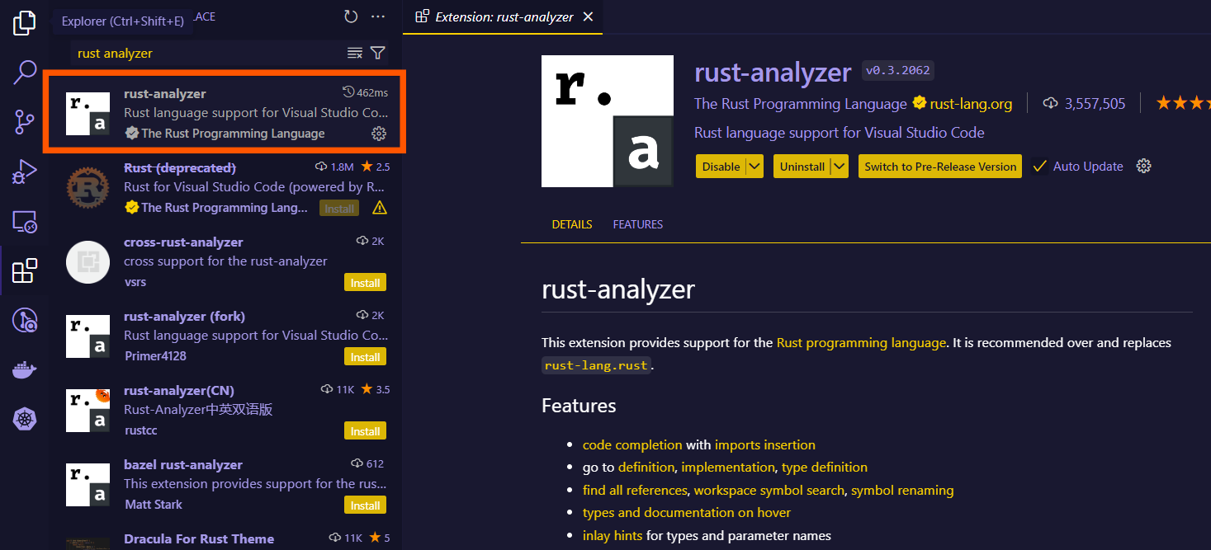Open the types and documentation on hover link
1211x550 pixels.
pyautogui.click(x=687, y=512)
